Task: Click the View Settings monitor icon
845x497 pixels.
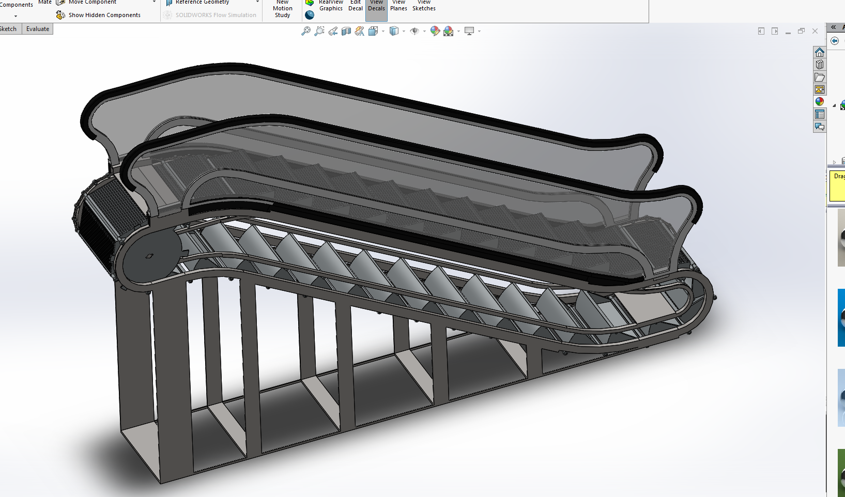Action: [469, 31]
